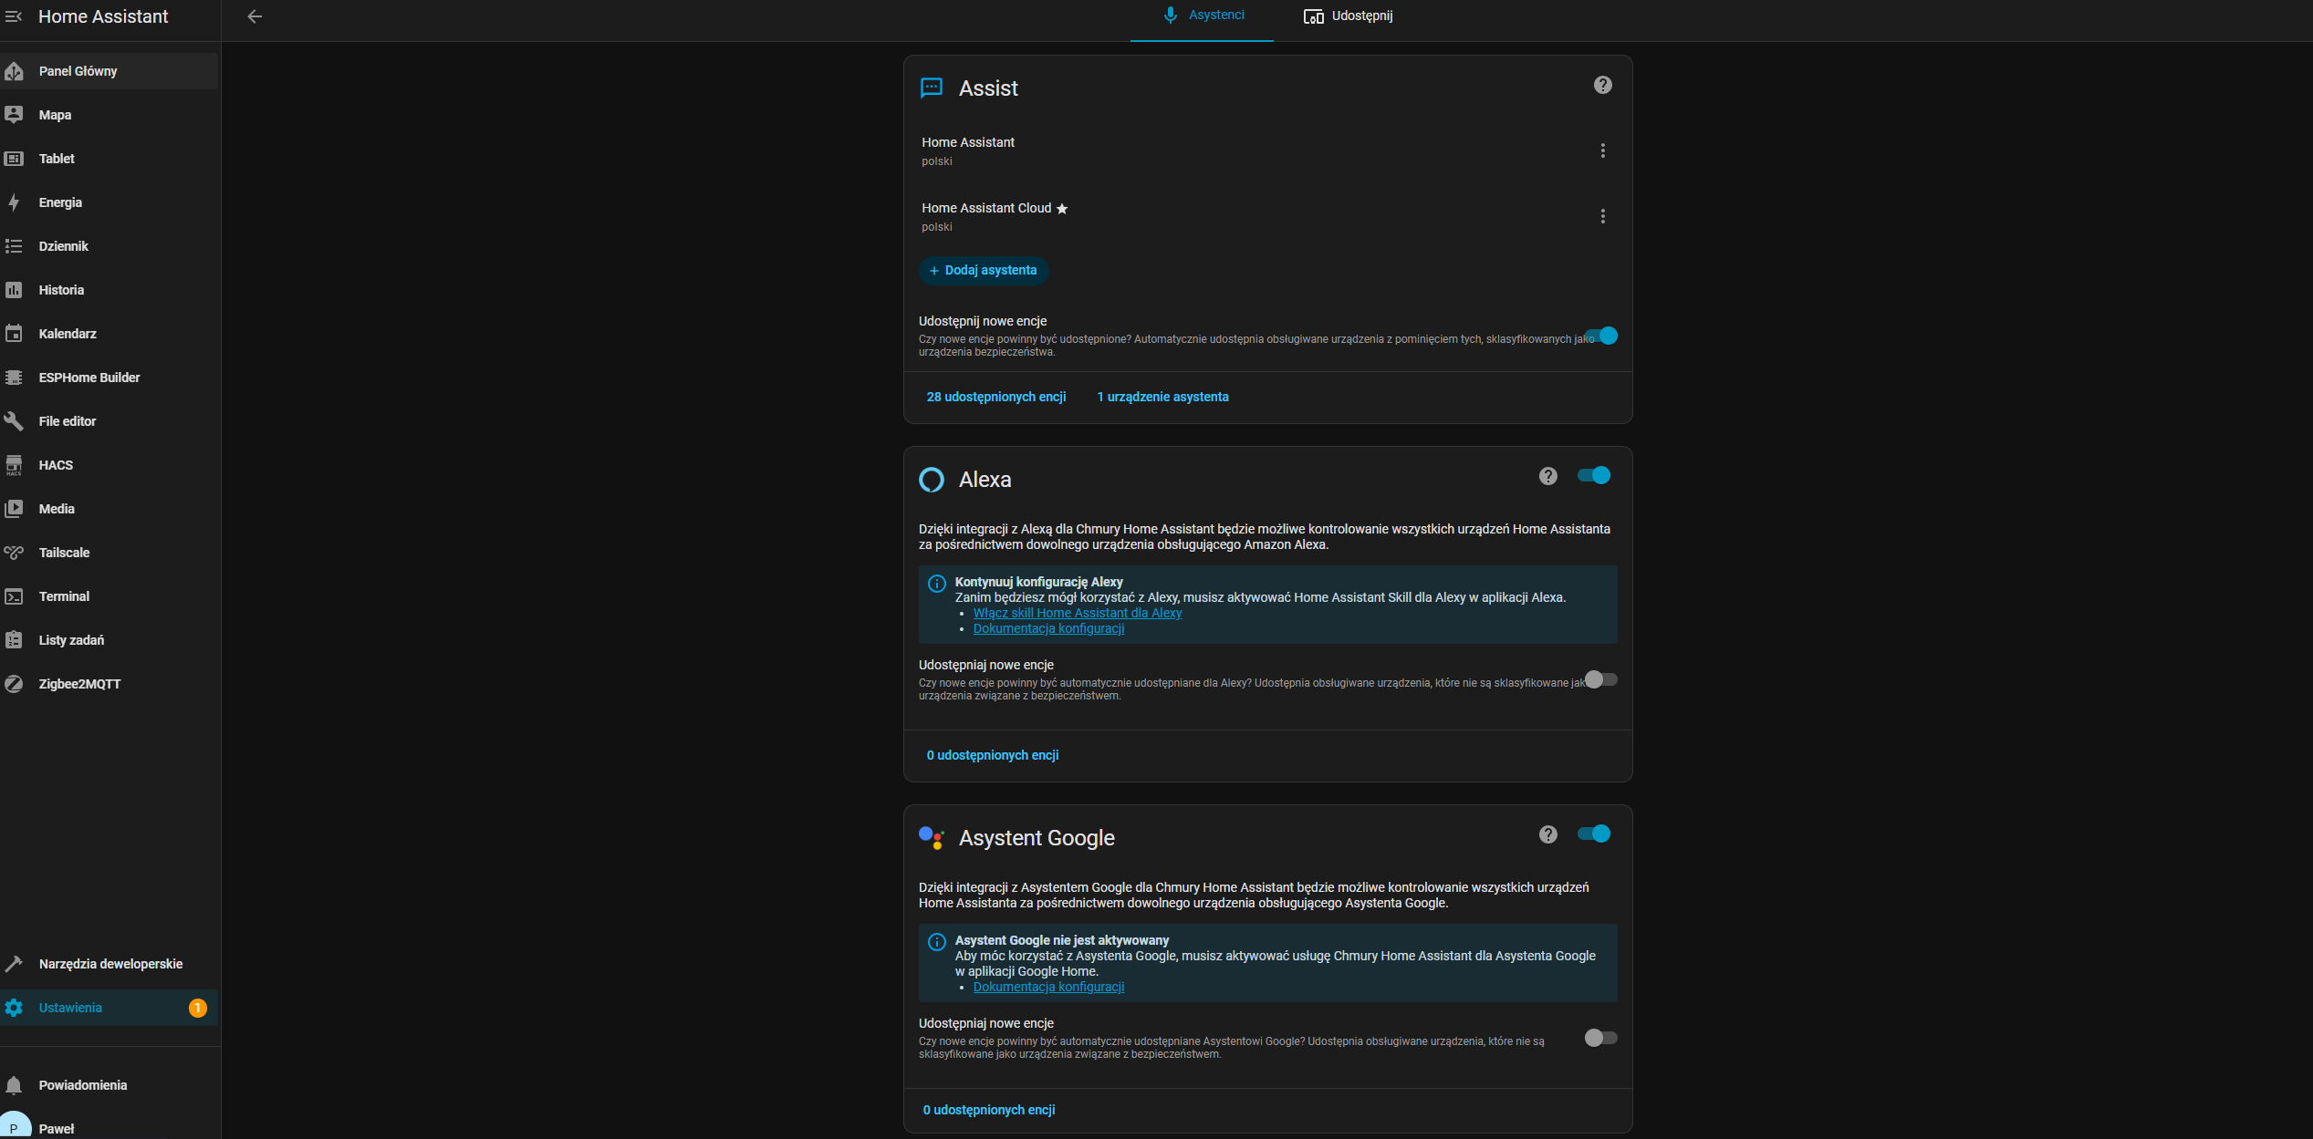Disable the Alexa integration toggle
Screen dimensions: 2313x1139
(x=1594, y=475)
